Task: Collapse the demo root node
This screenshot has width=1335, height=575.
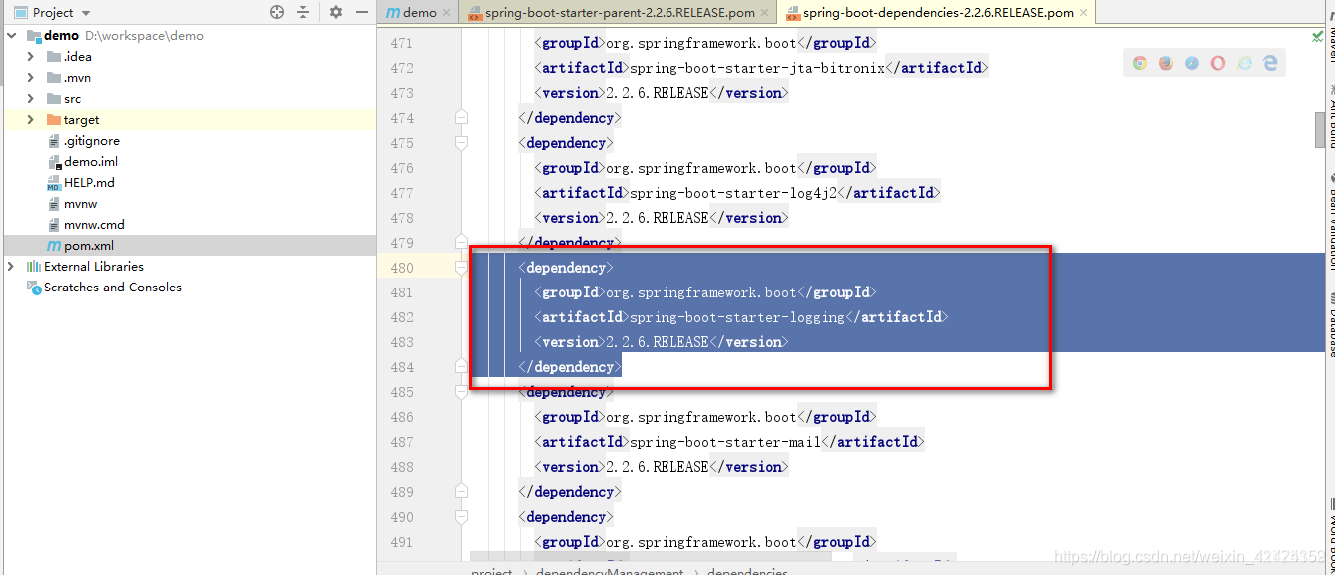Action: pos(11,35)
